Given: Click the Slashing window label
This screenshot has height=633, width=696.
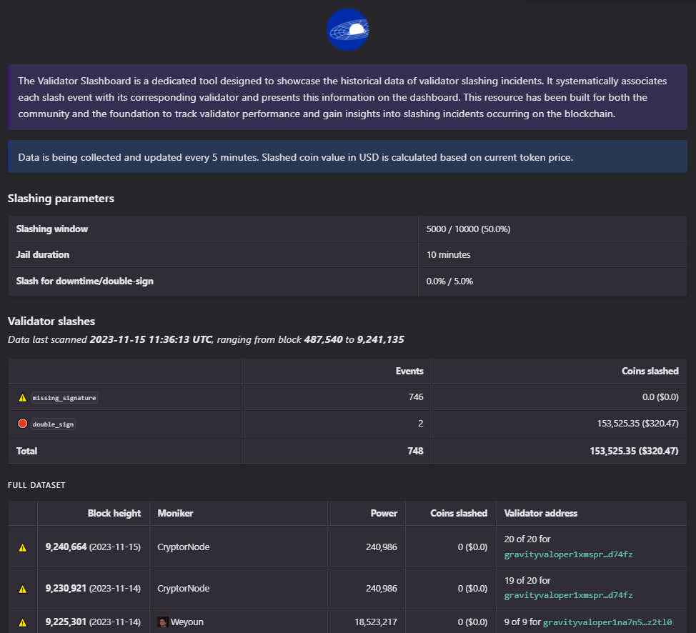Looking at the screenshot, I should tap(52, 229).
